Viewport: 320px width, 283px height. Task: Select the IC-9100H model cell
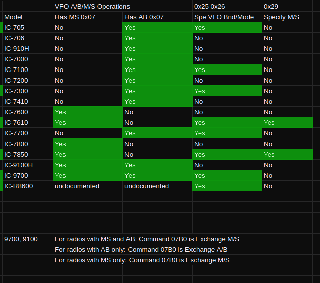pos(28,165)
